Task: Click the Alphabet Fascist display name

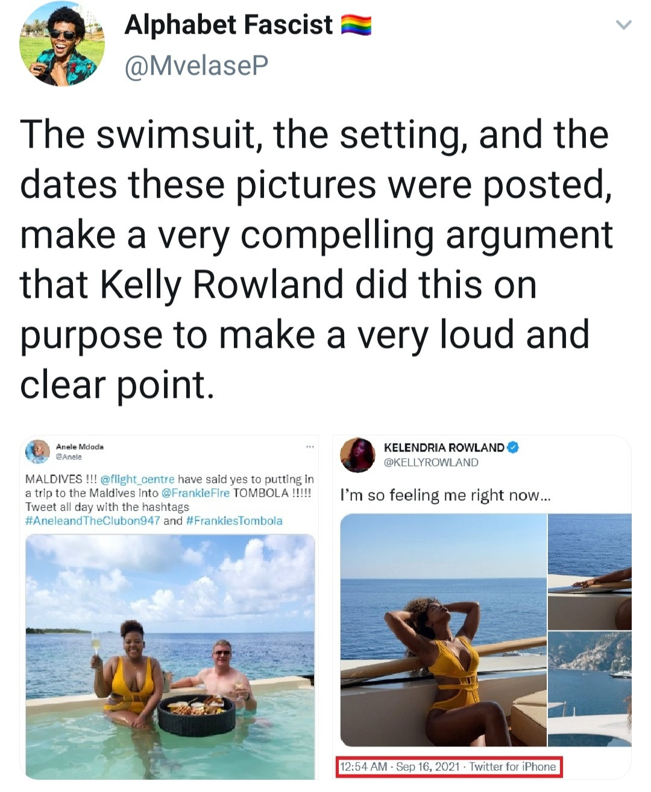Action: [x=228, y=25]
